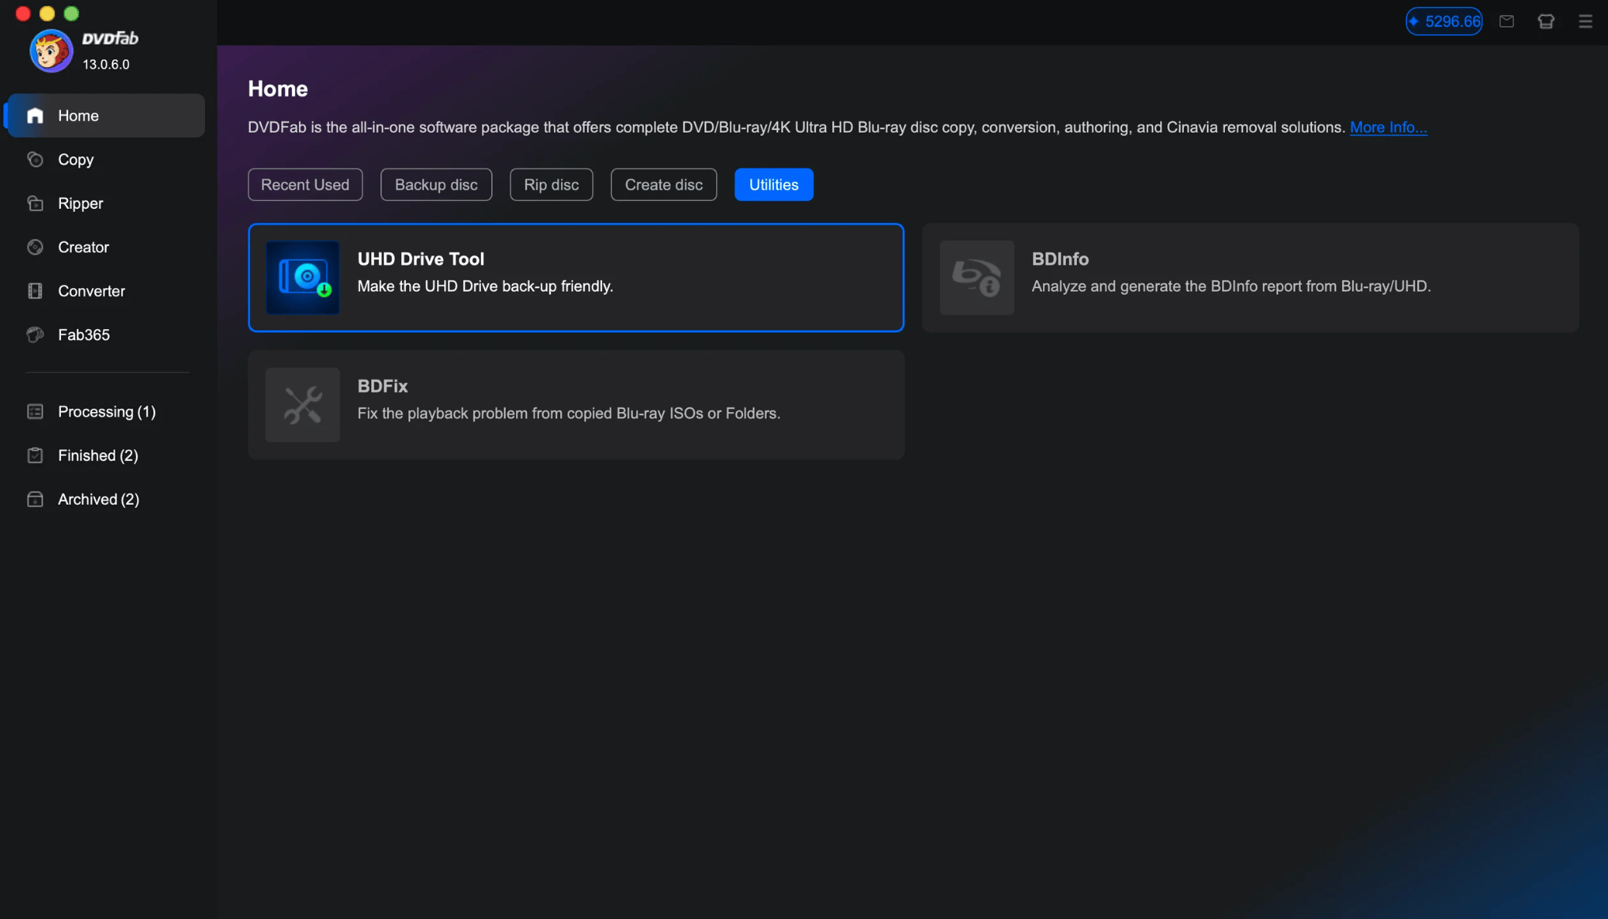The image size is (1608, 919).
Task: Open the mail messages icon
Action: 1507,21
